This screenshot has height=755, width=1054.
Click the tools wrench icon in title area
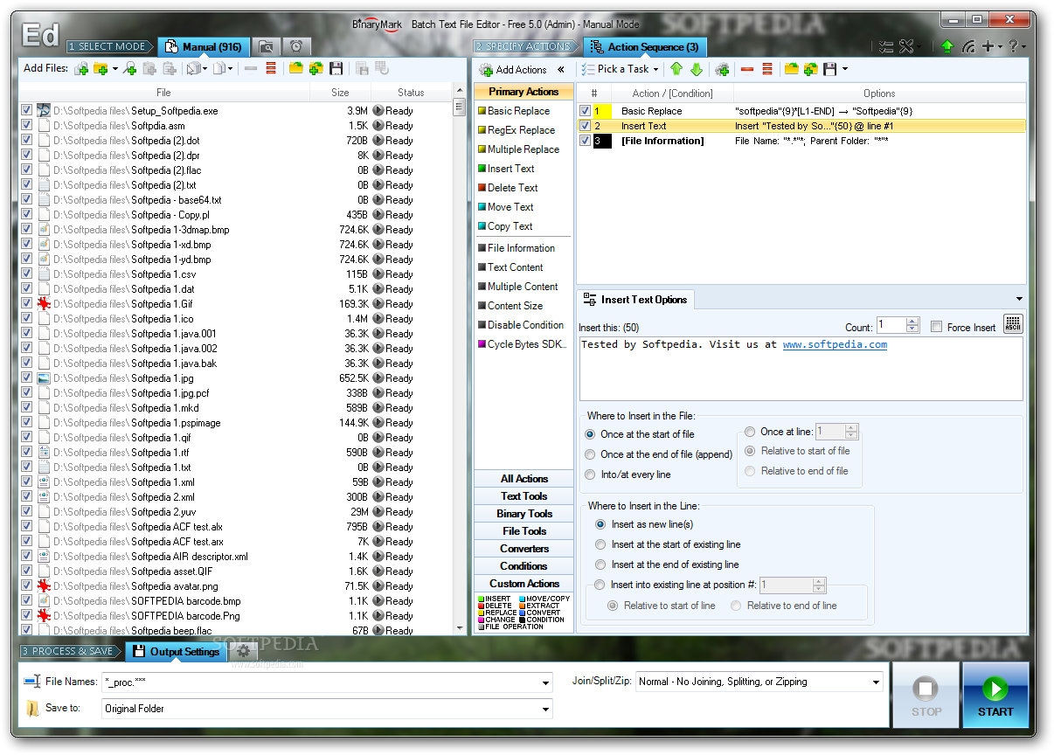tap(906, 46)
